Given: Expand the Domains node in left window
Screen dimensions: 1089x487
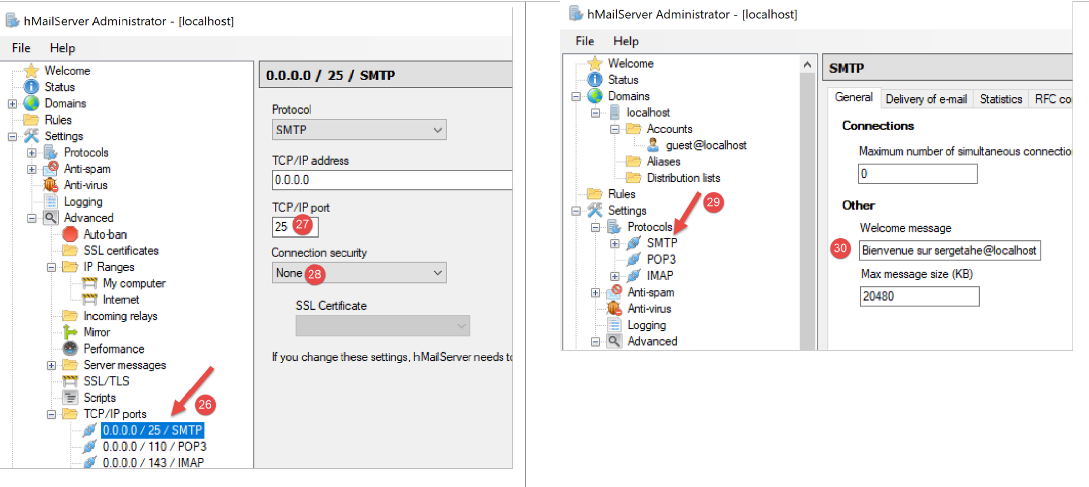Looking at the screenshot, I should [x=12, y=104].
